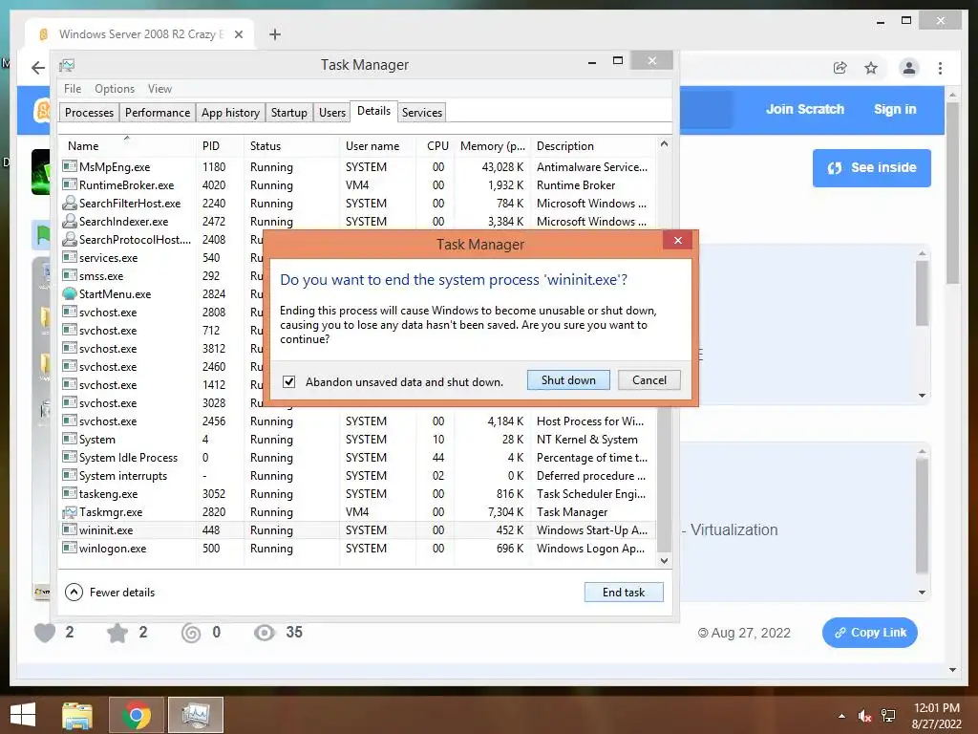Click the winlogon.exe process icon
The height and width of the screenshot is (734, 978).
click(x=69, y=548)
